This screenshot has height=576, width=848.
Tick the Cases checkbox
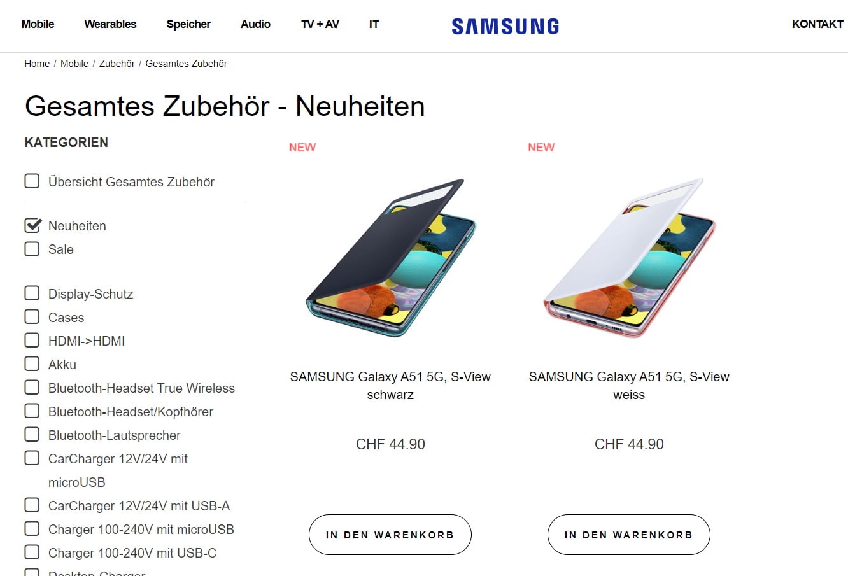coord(32,317)
